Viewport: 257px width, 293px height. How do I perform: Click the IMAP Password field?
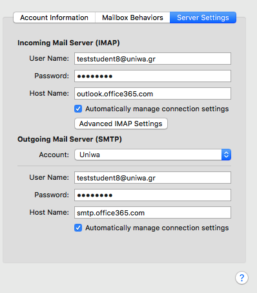point(152,76)
